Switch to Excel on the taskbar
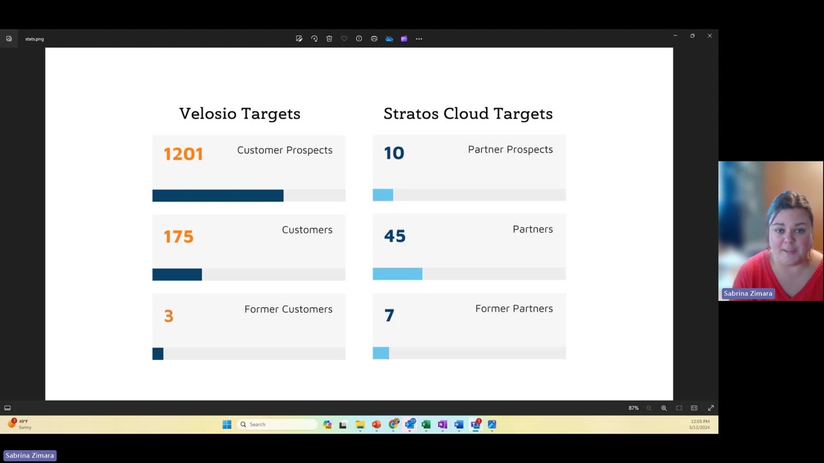 click(x=426, y=424)
